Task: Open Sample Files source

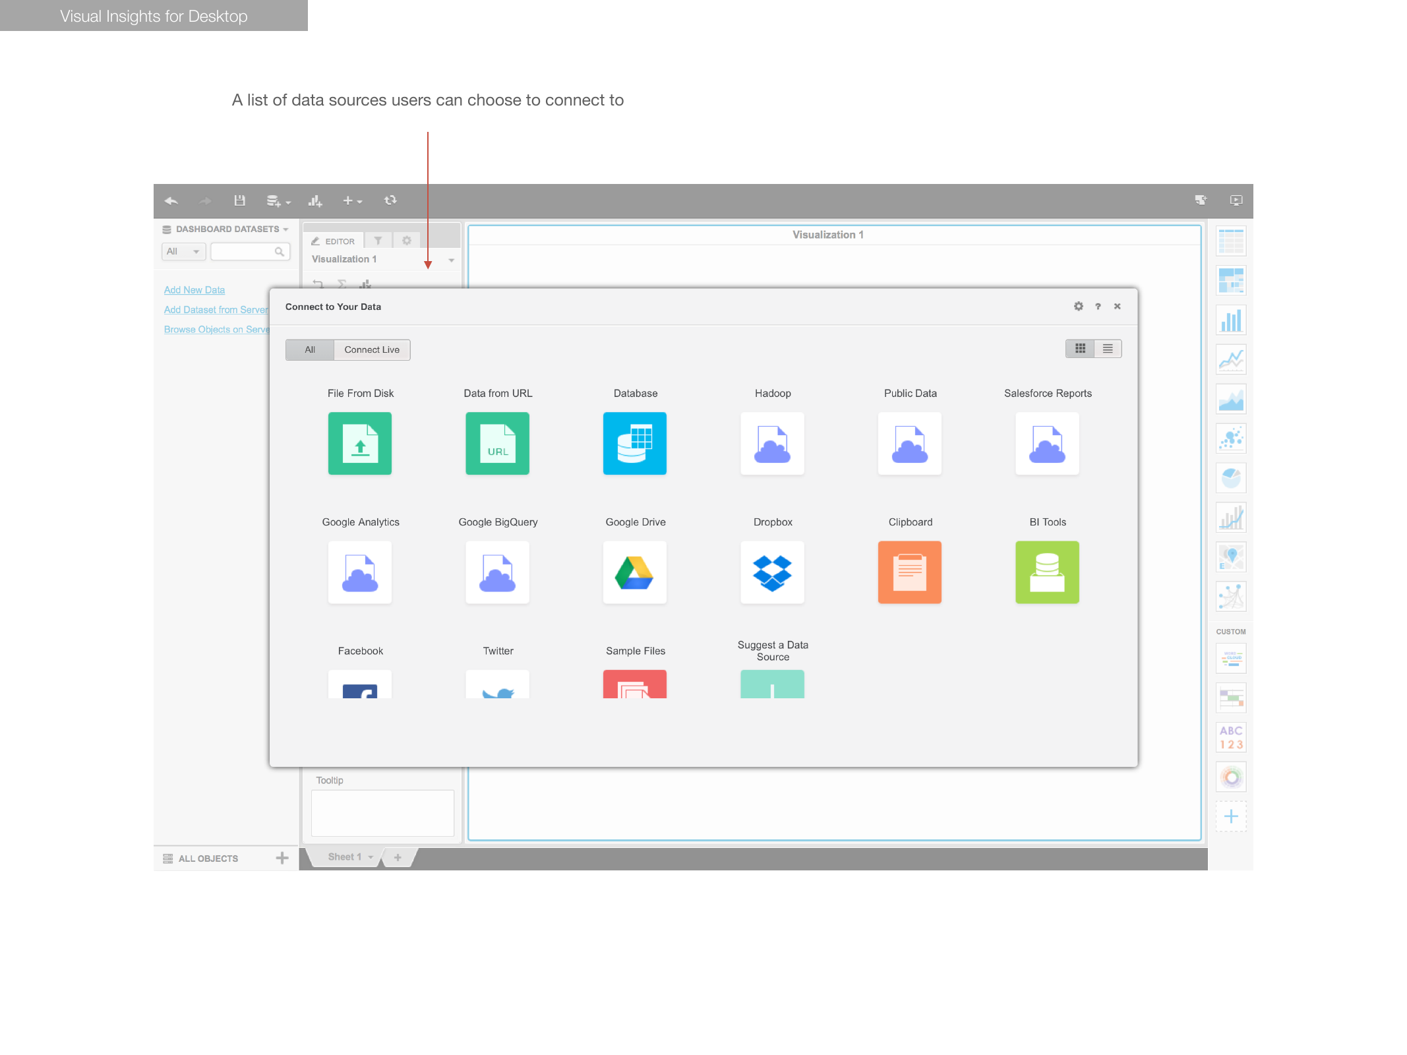Action: tap(635, 684)
